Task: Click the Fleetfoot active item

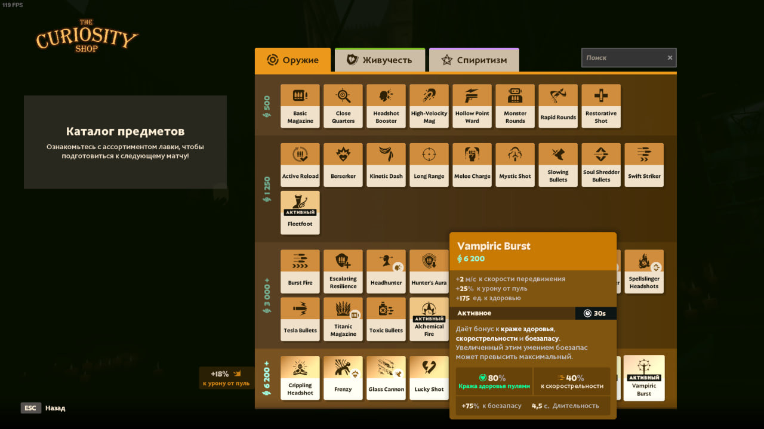Action: coord(300,212)
